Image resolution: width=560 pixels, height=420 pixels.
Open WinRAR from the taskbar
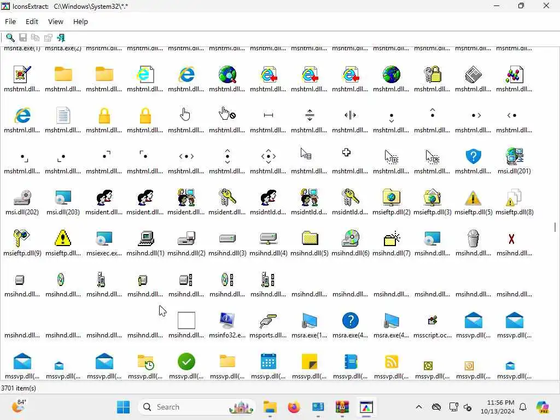342,407
